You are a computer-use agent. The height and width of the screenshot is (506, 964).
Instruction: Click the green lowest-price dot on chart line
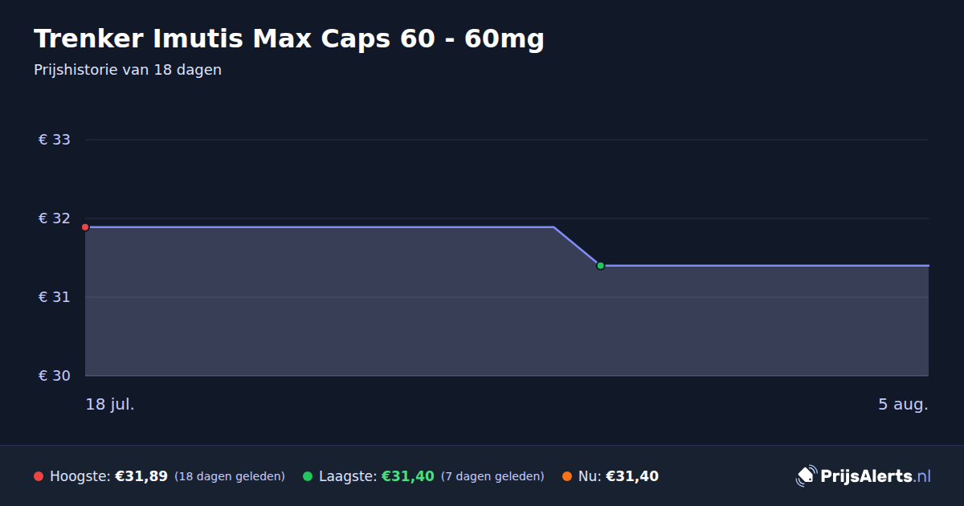[x=600, y=266]
